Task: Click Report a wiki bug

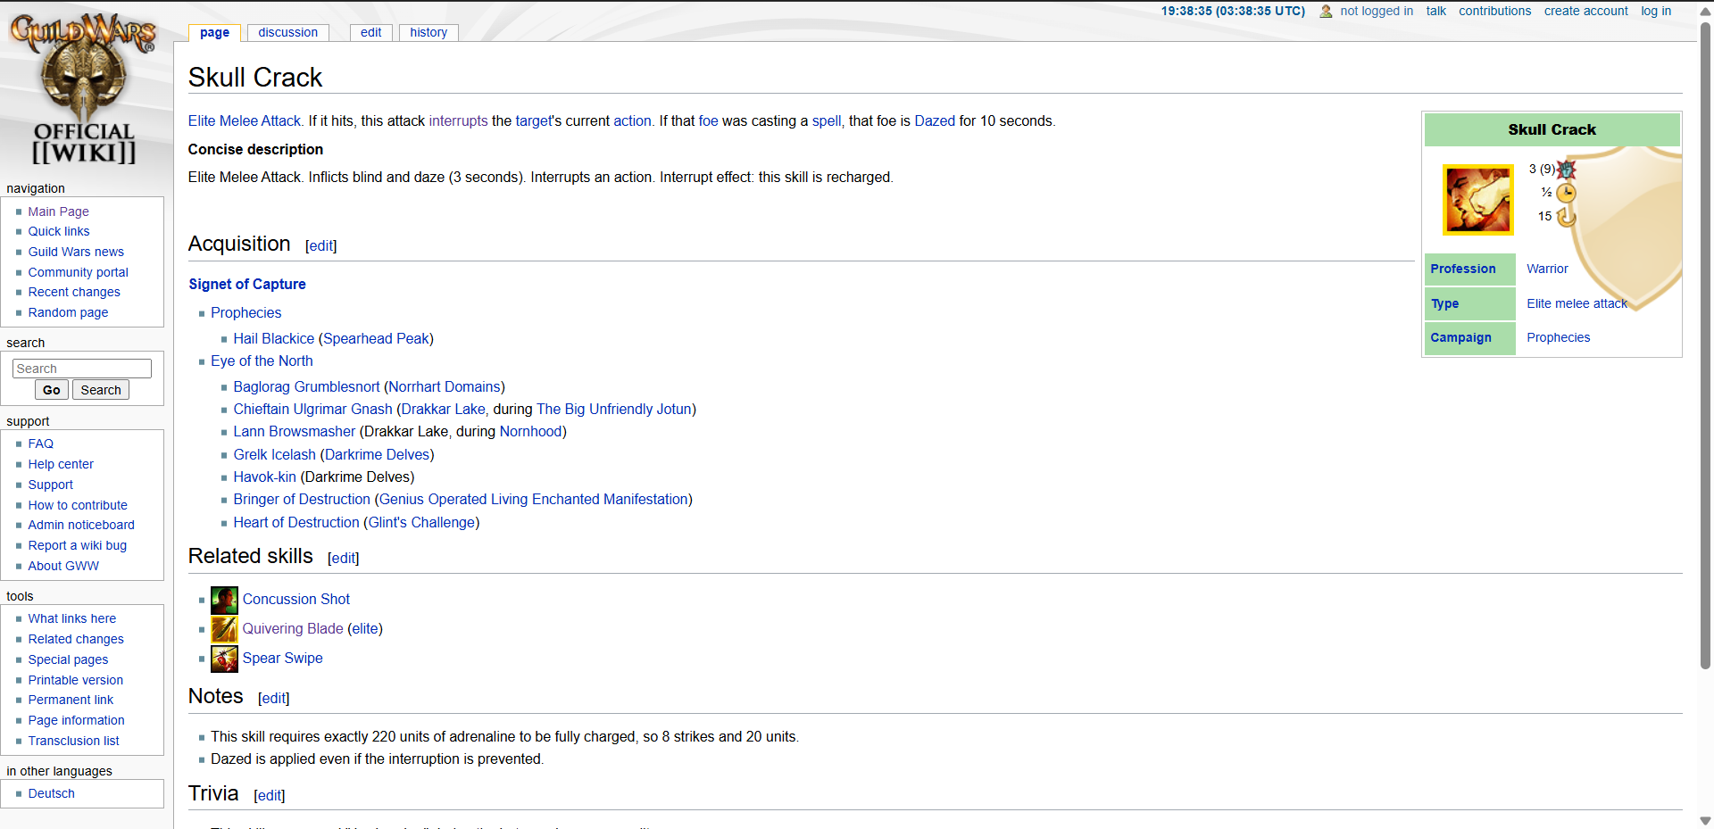Action: [x=77, y=545]
